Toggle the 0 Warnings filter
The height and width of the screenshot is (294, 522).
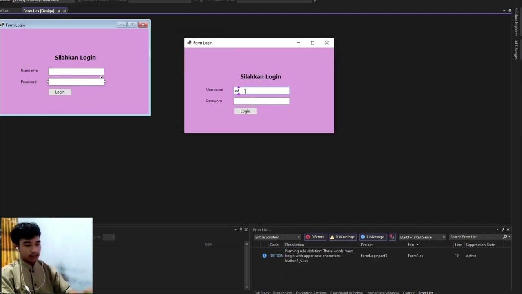pos(342,237)
